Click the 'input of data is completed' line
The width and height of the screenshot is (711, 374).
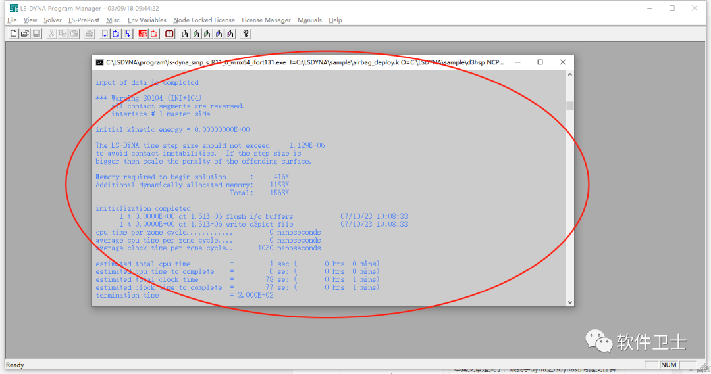(x=147, y=82)
